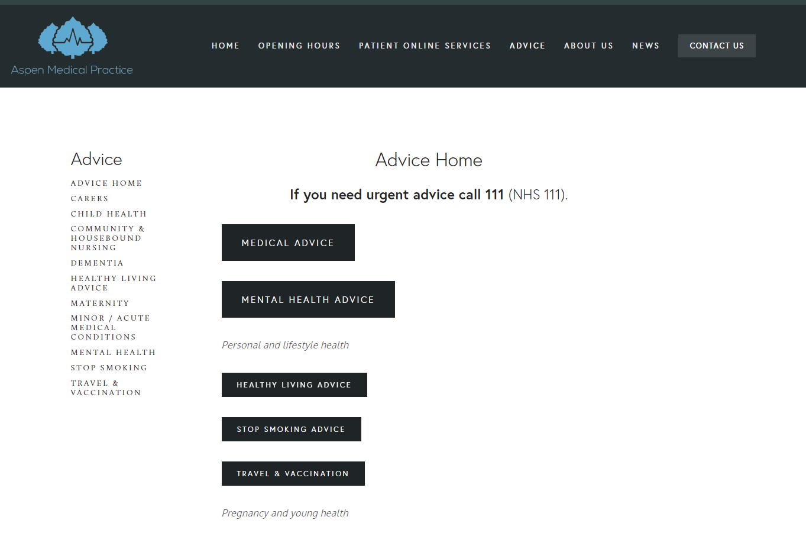
Task: Select Patient Online Services in navigation
Action: [425, 46]
